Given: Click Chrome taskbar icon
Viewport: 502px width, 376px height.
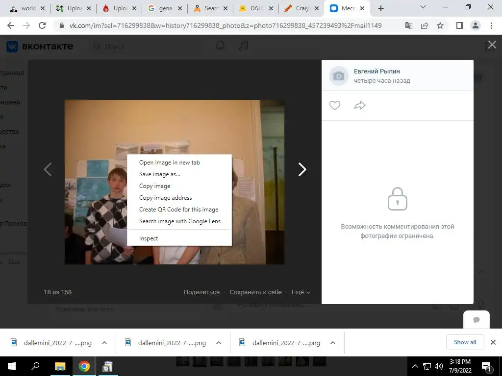Looking at the screenshot, I should pyautogui.click(x=84, y=366).
